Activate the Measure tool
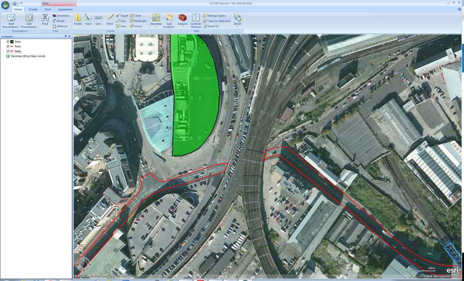Viewport: 464px width, 281px height. pos(60,26)
